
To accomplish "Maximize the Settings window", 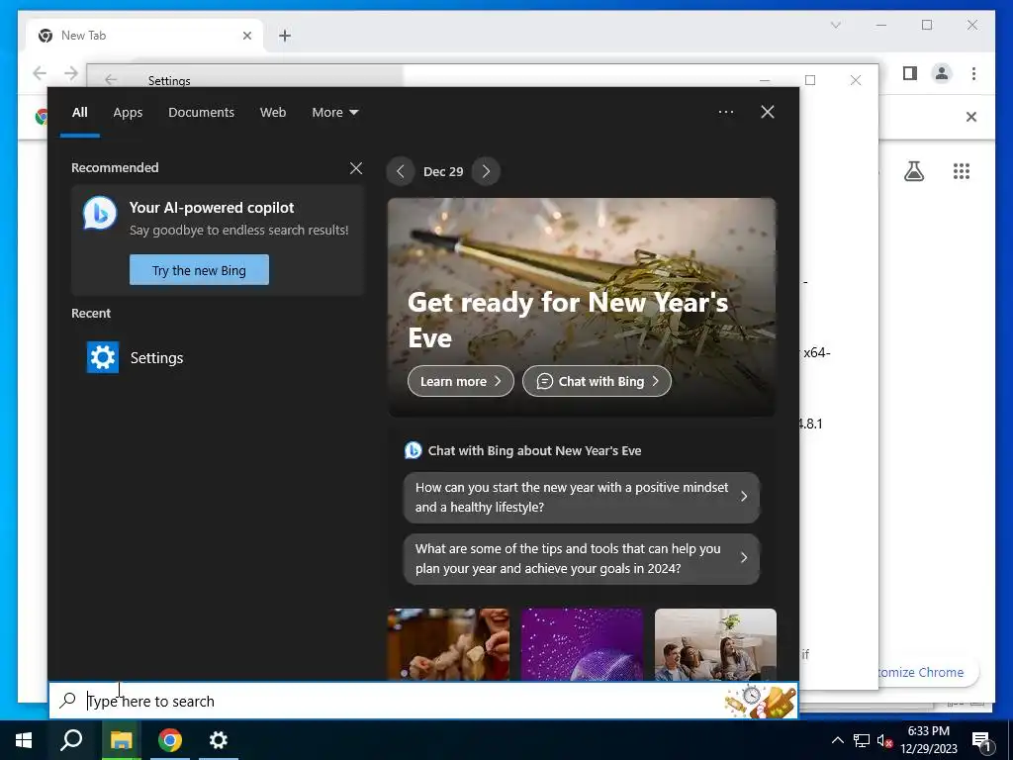I will [810, 80].
